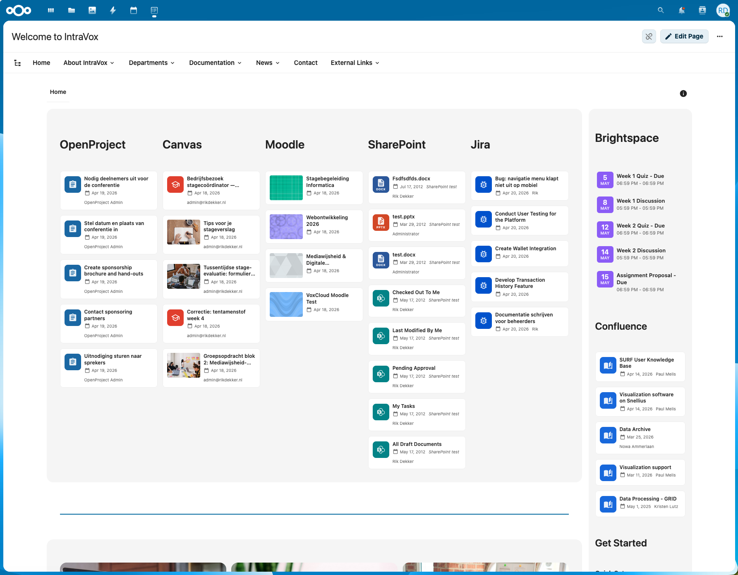This screenshot has height=575, width=738.
Task: Open Visualization software on Snellius
Action: [x=640, y=402]
